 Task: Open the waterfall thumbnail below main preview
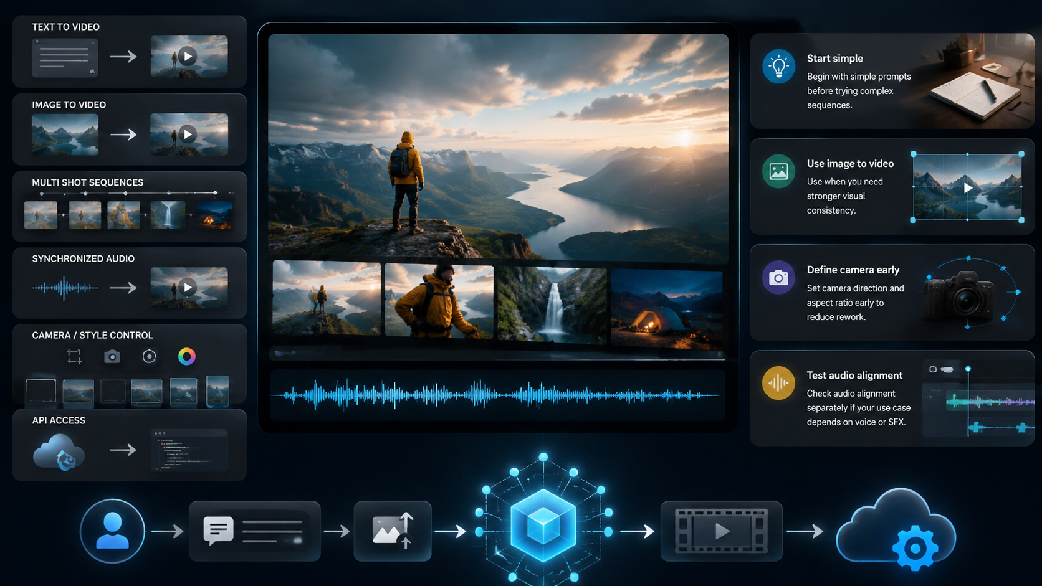[x=552, y=305]
